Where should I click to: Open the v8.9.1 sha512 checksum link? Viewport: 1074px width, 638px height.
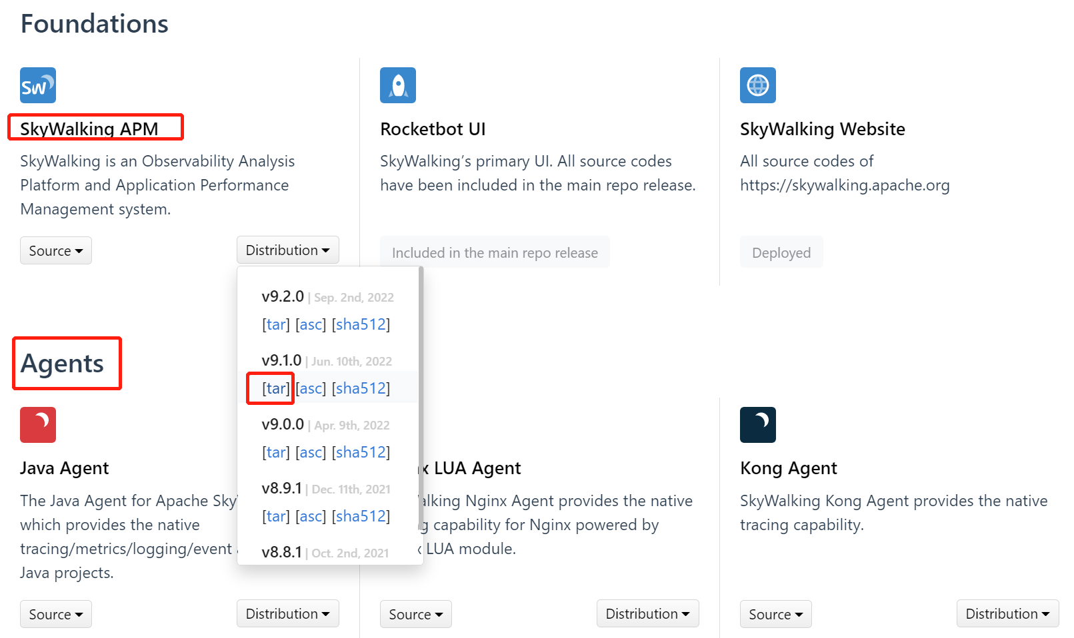pyautogui.click(x=361, y=516)
